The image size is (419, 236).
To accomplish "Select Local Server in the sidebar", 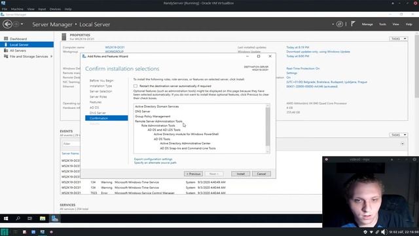I will point(27,45).
